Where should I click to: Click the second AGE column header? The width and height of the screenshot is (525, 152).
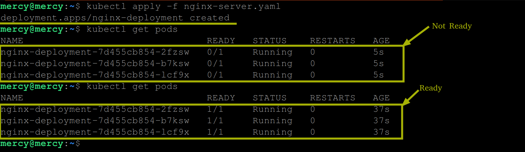[x=381, y=98]
